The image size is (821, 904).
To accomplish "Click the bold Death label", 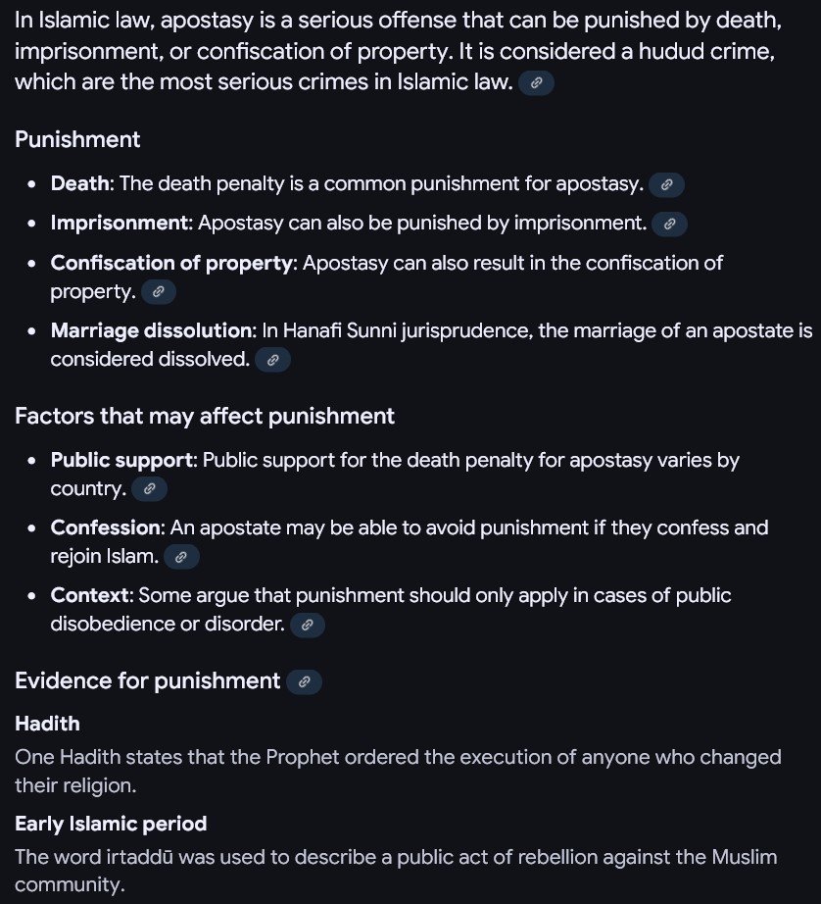I will pyautogui.click(x=82, y=183).
